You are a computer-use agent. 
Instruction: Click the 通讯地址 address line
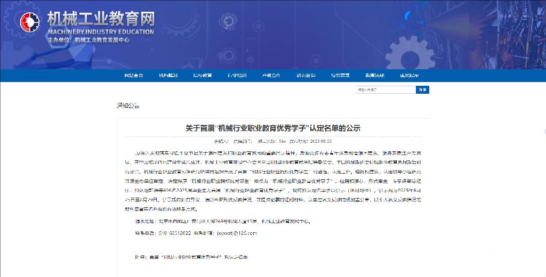(222, 221)
